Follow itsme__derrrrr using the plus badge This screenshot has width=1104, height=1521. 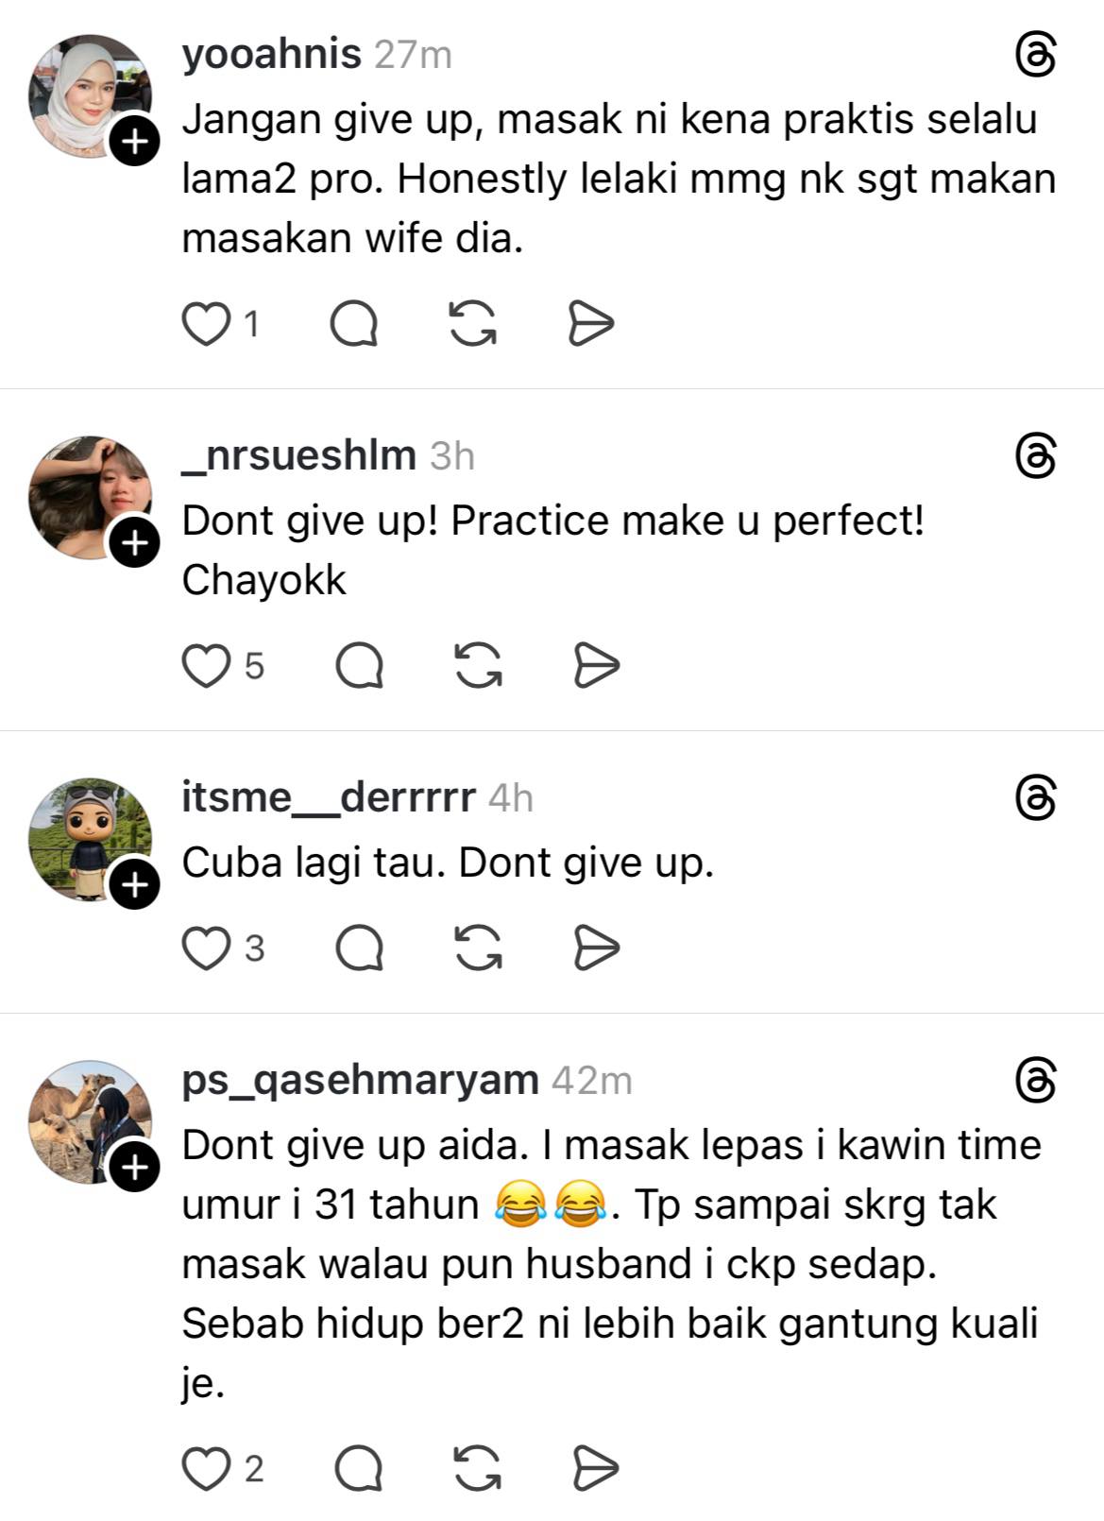(135, 884)
